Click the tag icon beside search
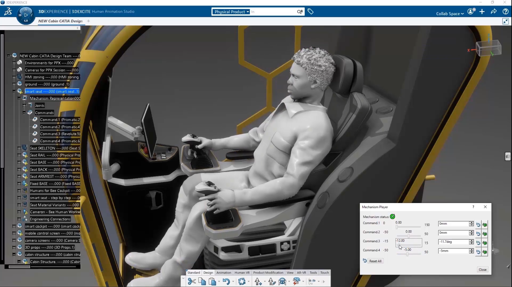 coord(311,12)
